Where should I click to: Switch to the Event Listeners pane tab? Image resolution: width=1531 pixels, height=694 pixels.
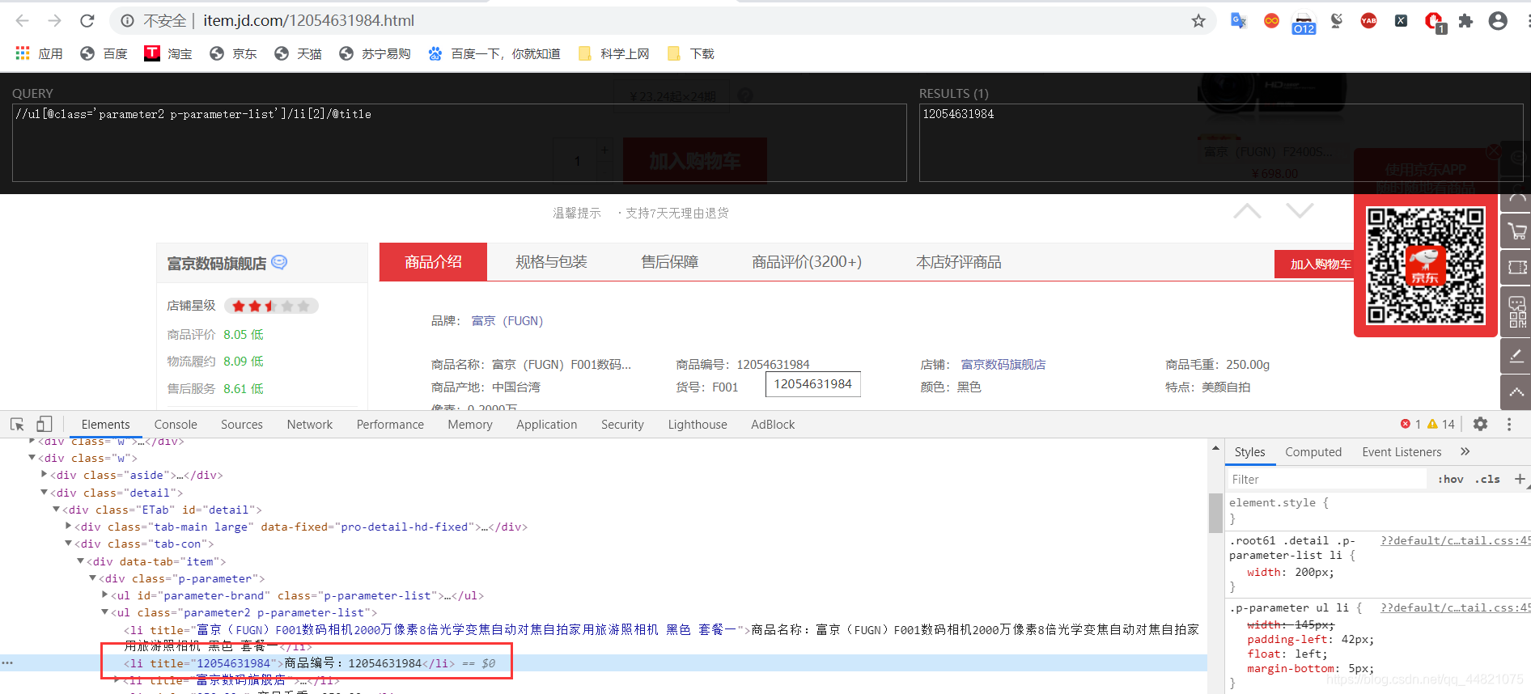tap(1402, 452)
